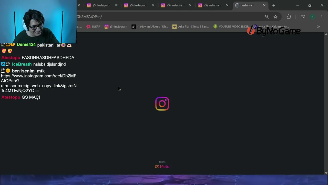328x185 pixels.
Task: Click the Instagram logo on loading screen
Action: tap(162, 104)
